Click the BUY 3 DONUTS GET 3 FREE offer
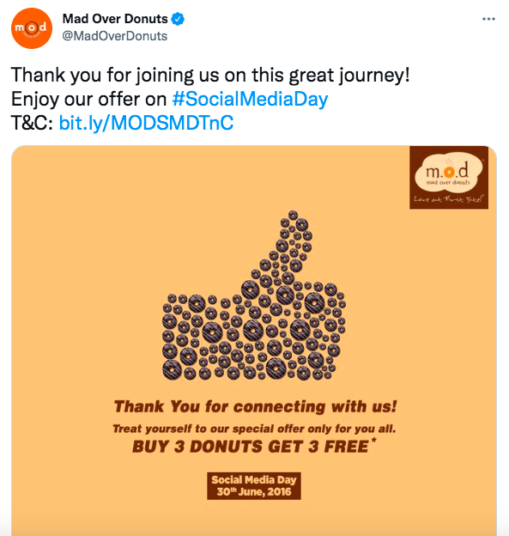The image size is (509, 536). click(251, 447)
